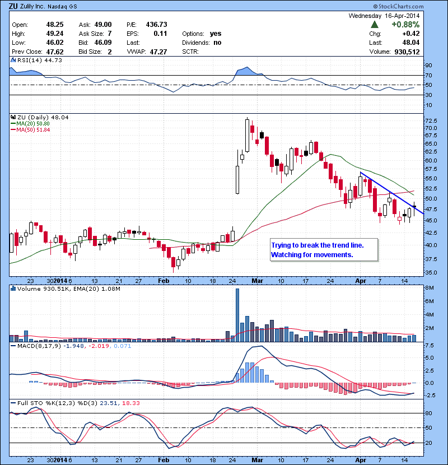Click the Options value yes

pos(216,34)
